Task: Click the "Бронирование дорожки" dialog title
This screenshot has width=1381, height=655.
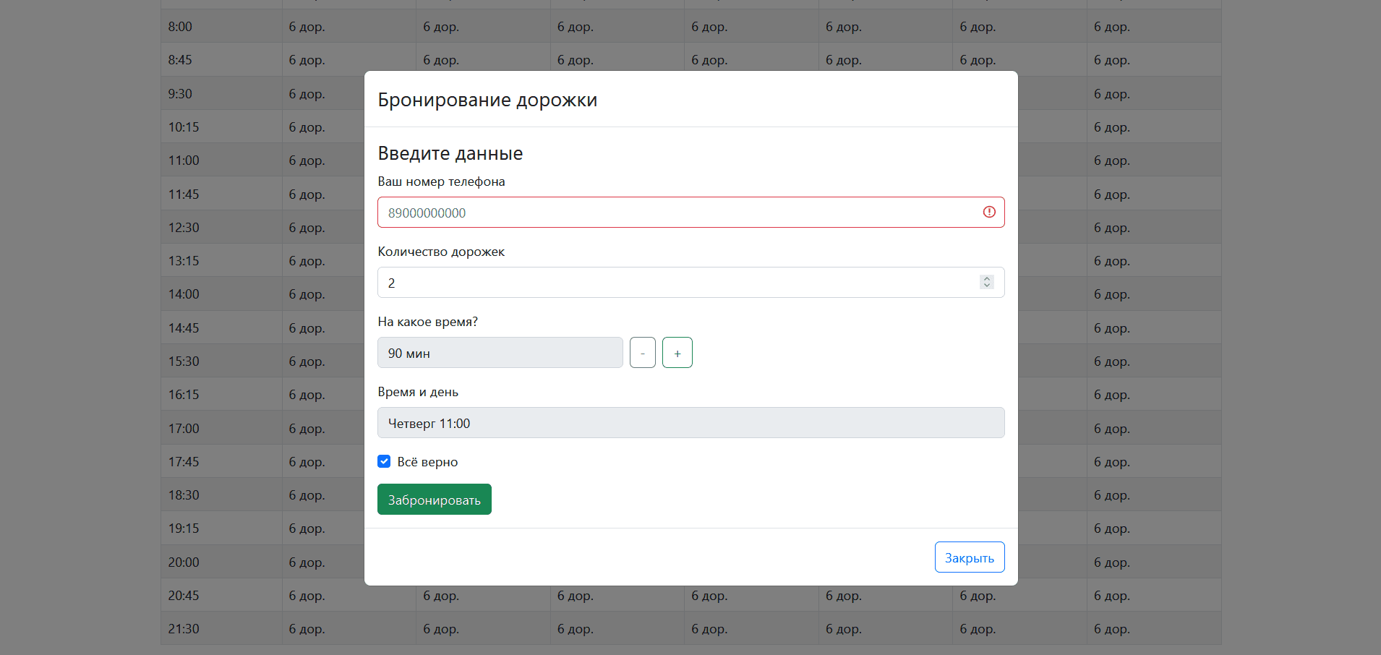Action: [x=487, y=100]
